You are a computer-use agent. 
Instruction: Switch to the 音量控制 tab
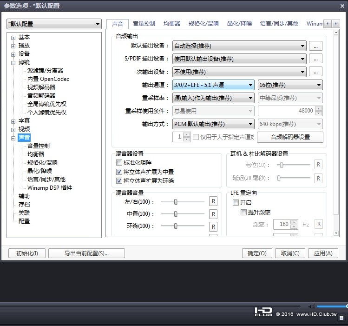click(144, 24)
